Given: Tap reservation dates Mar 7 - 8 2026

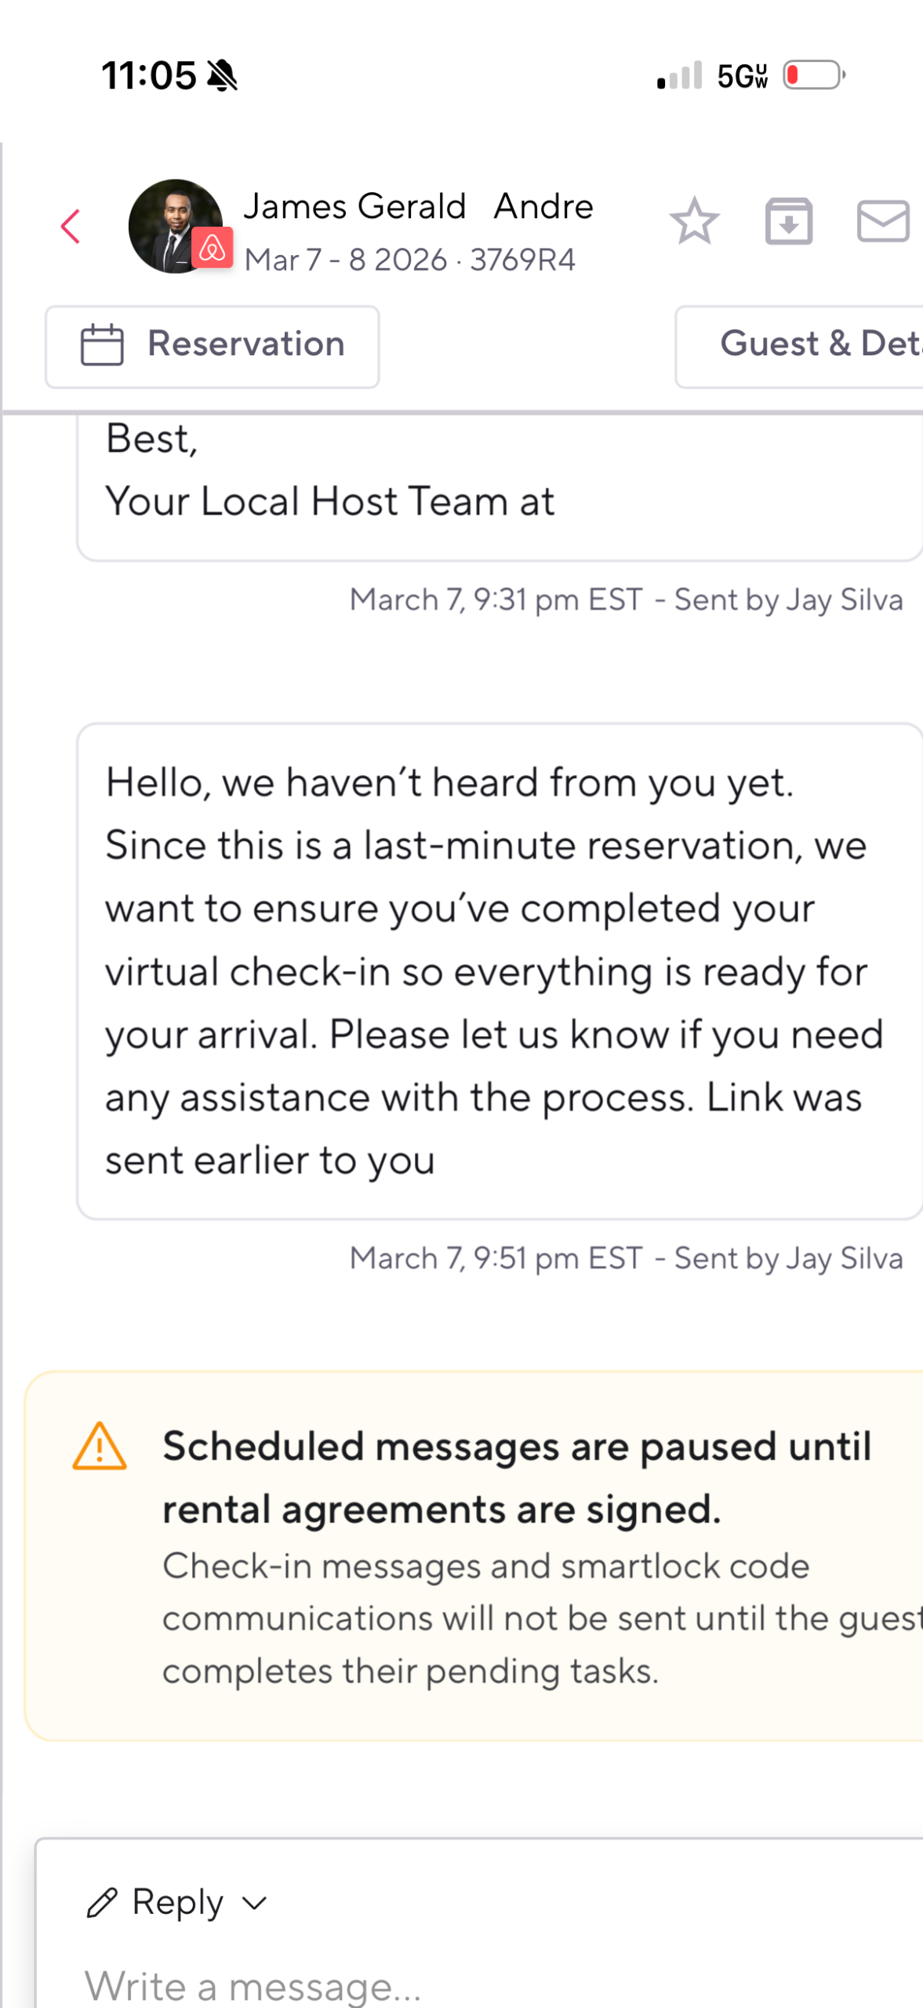Looking at the screenshot, I should pos(345,260).
